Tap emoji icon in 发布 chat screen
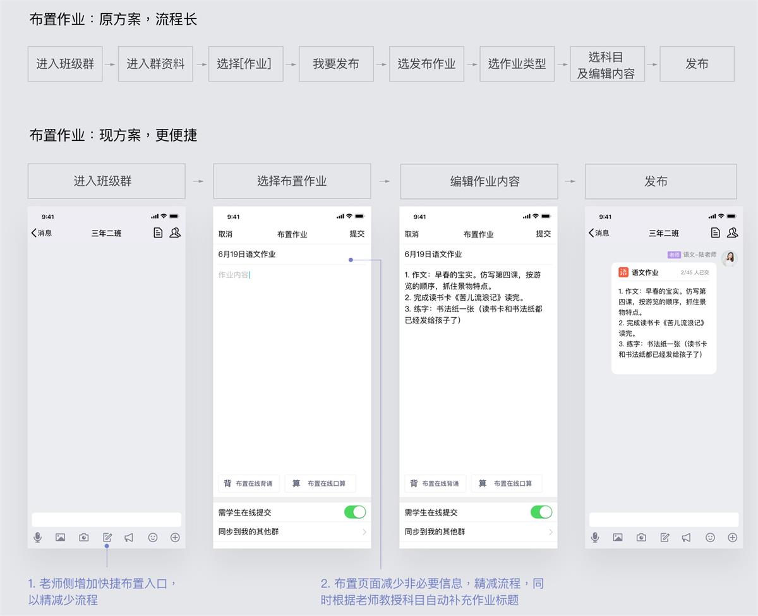Screen dimensions: 758x616 (x=710, y=538)
